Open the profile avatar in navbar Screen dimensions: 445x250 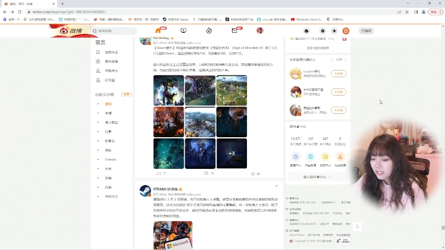tap(260, 31)
